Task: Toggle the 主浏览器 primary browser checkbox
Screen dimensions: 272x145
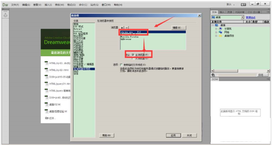Action: (133, 55)
